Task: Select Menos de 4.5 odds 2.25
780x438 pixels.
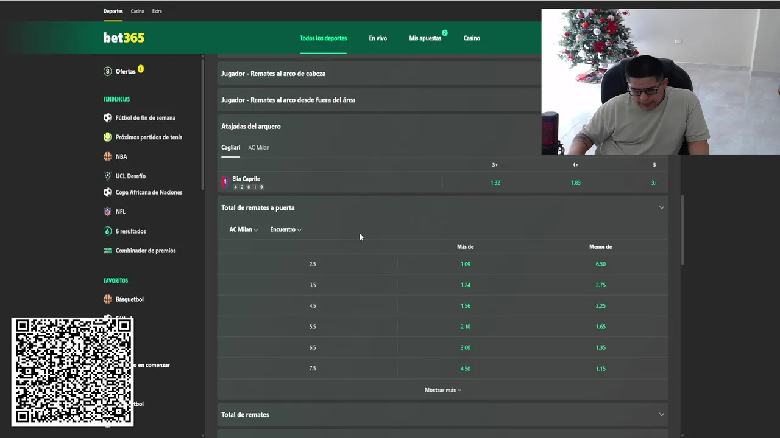Action: click(601, 306)
